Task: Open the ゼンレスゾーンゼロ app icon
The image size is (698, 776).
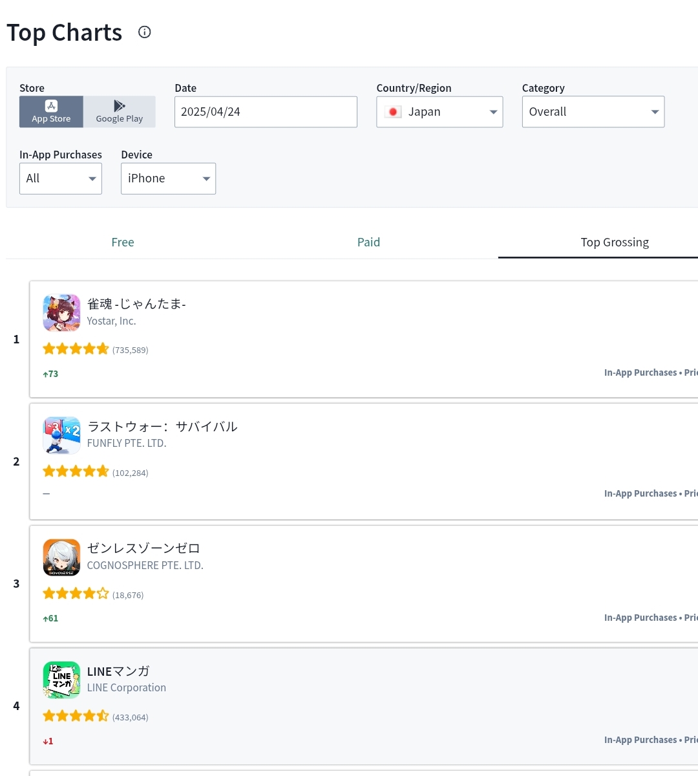Action: pos(61,557)
